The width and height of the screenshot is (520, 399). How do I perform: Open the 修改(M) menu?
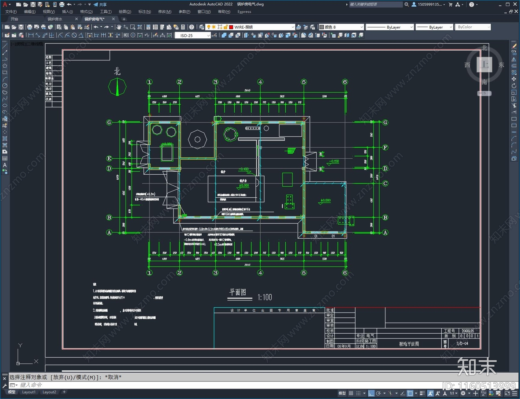(165, 12)
